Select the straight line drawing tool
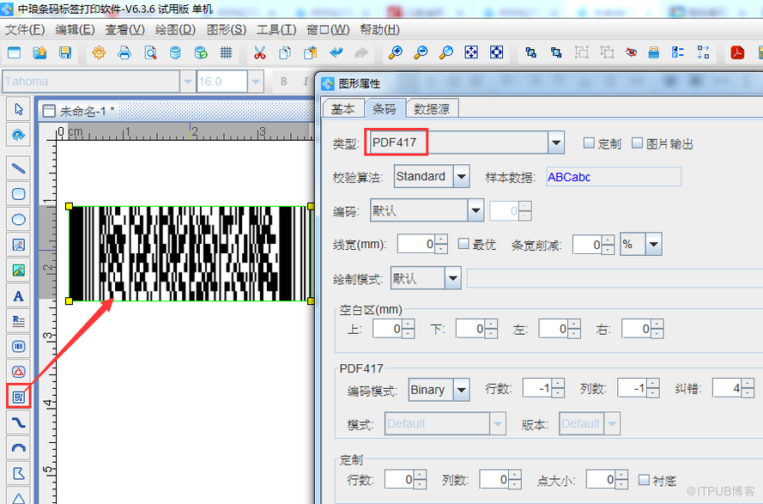This screenshot has width=763, height=504. 18,168
